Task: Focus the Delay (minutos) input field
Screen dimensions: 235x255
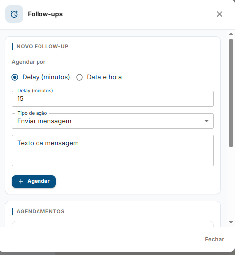Action: (113, 99)
